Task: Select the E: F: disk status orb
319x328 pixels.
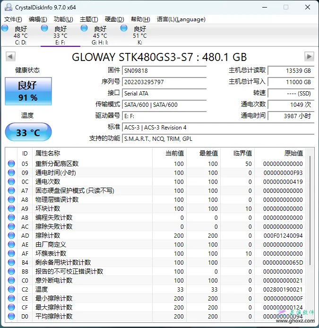Action: point(44,28)
